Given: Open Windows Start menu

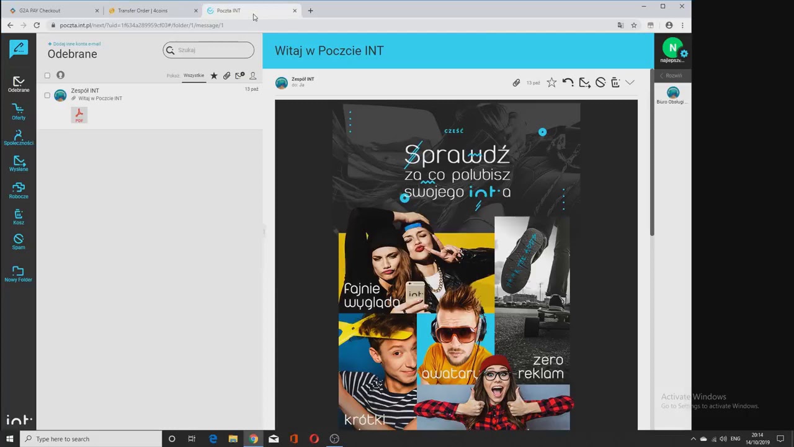Looking at the screenshot, I should point(9,439).
